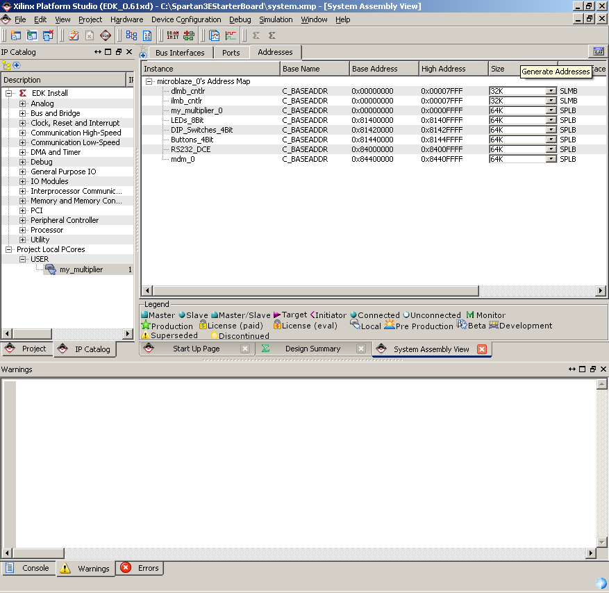Open the Start Up Page tab
The height and width of the screenshot is (593, 609).
(196, 349)
